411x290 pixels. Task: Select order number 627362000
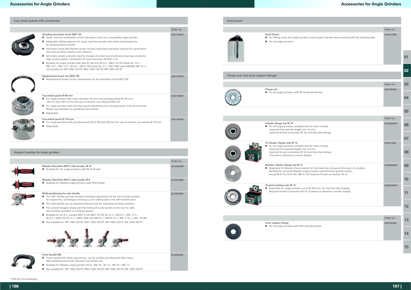tap(177, 194)
